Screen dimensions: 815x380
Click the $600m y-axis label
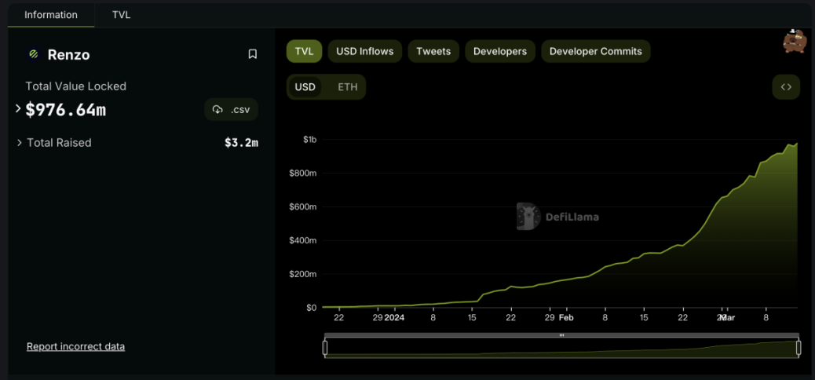click(x=303, y=207)
